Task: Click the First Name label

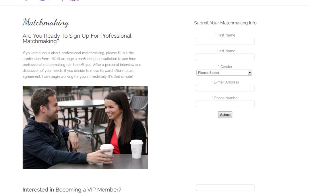Action: 225,35
